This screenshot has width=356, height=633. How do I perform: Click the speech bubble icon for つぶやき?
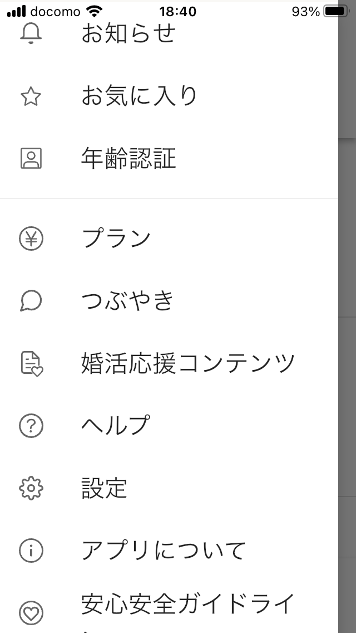pyautogui.click(x=32, y=301)
